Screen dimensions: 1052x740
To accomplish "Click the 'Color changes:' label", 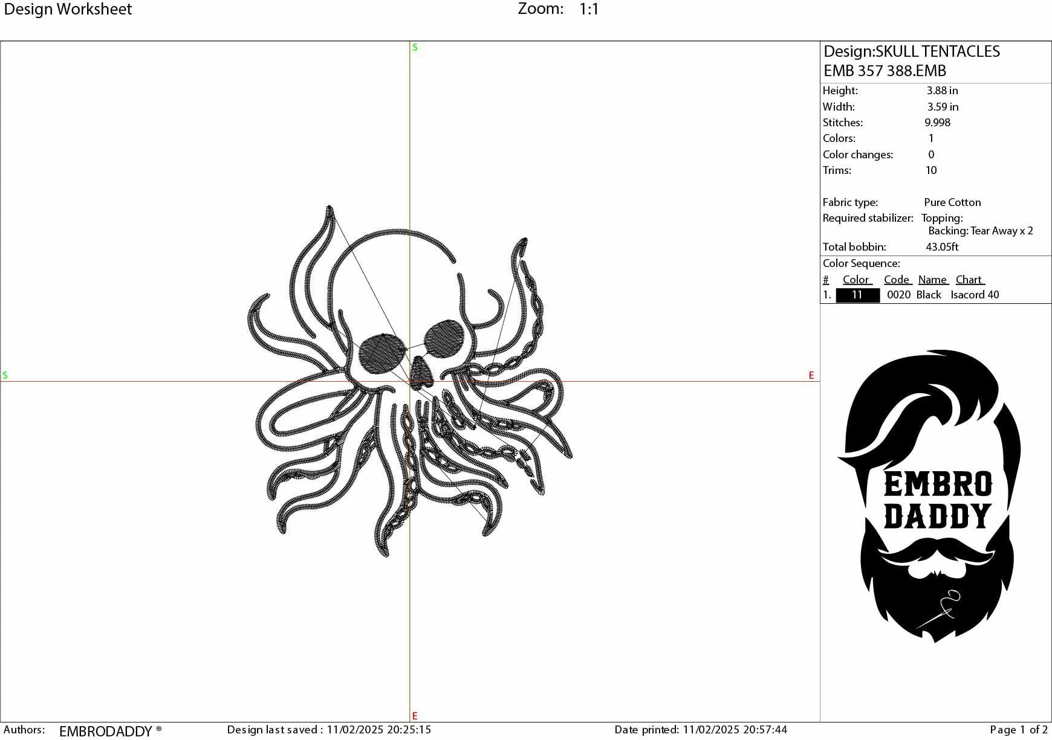I will [857, 155].
